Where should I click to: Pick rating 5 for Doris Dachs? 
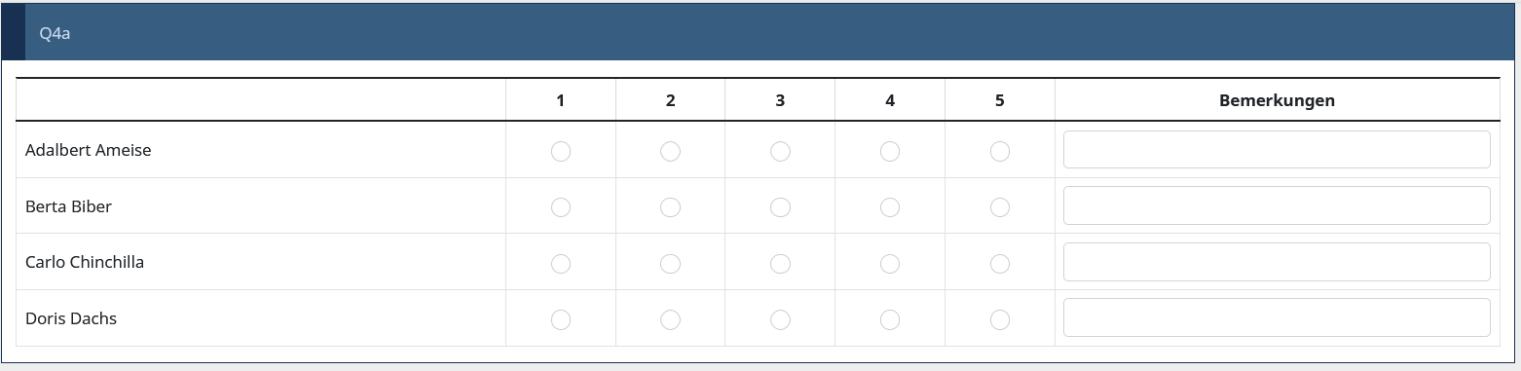point(1000,319)
